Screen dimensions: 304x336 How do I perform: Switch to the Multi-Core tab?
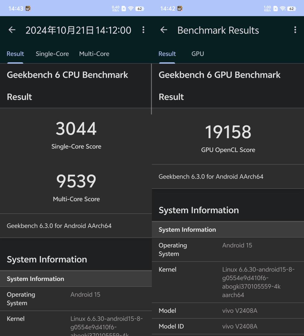94,54
